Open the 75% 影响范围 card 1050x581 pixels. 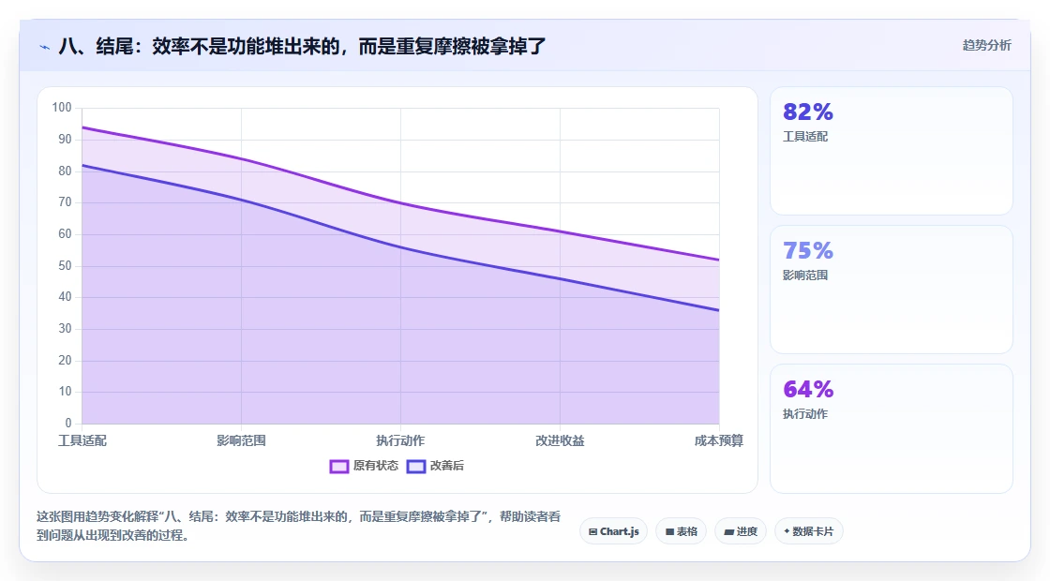pyautogui.click(x=892, y=290)
